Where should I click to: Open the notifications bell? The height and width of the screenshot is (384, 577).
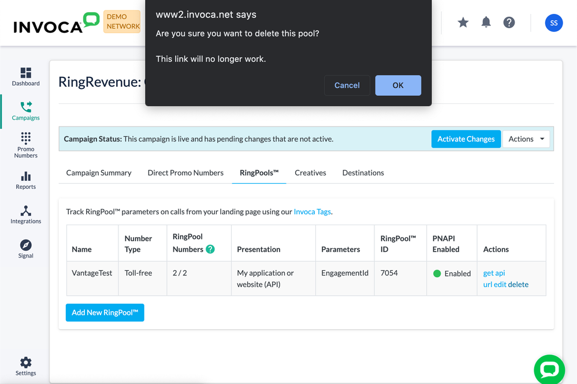click(486, 23)
